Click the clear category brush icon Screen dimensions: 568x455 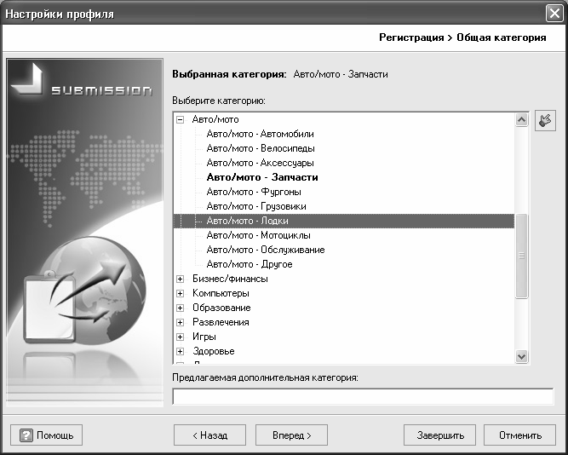tap(545, 121)
